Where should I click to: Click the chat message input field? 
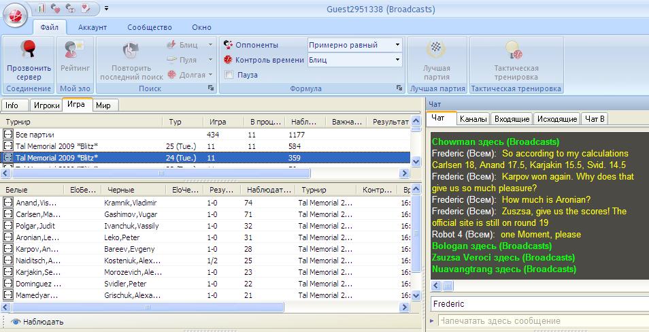tap(537, 320)
